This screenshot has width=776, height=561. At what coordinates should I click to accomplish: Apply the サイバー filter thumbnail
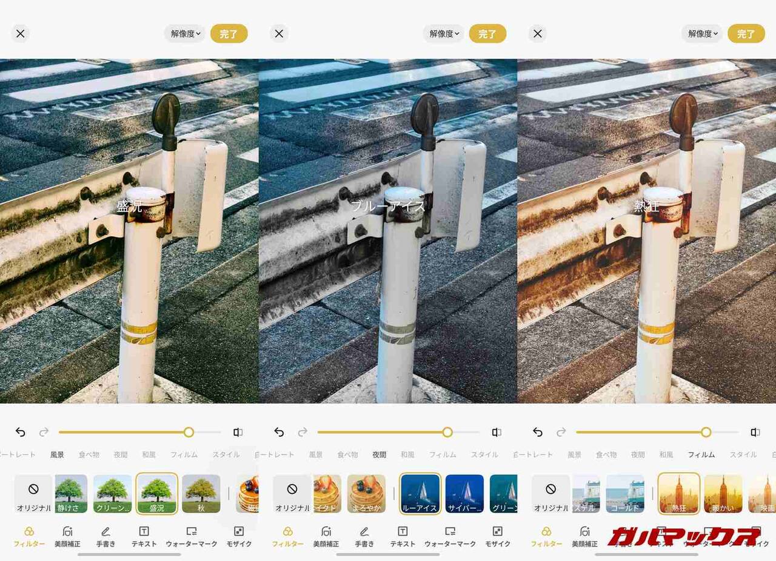coord(464,493)
